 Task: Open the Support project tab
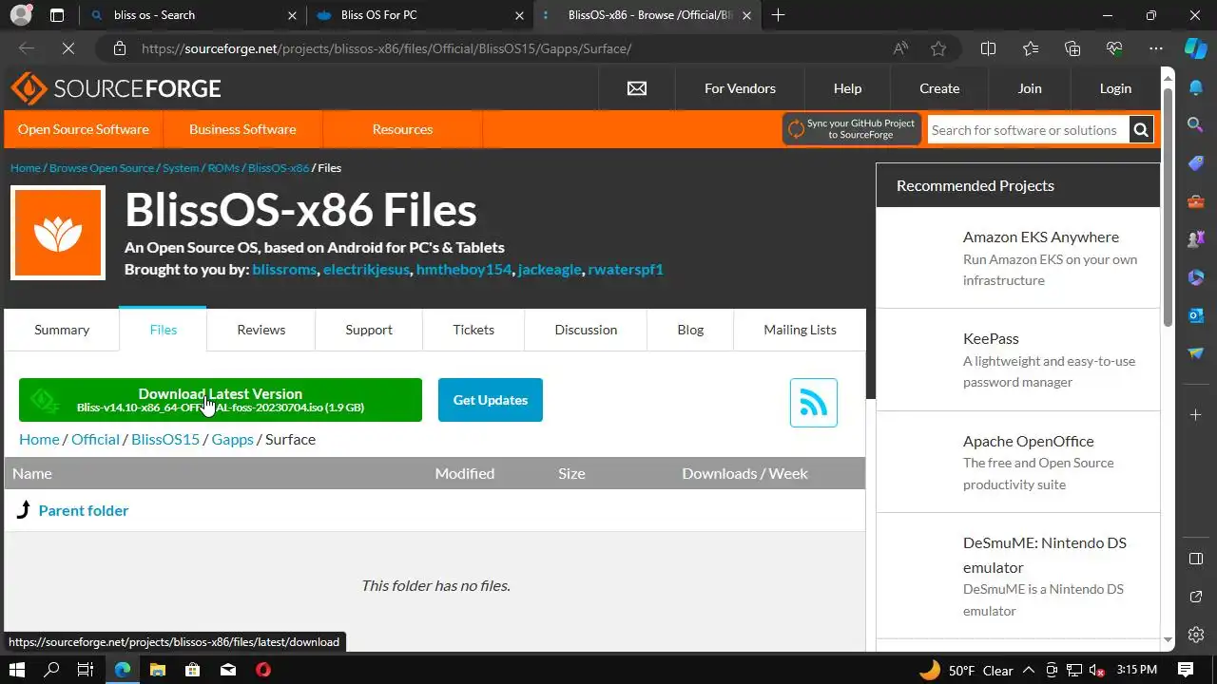(369, 330)
